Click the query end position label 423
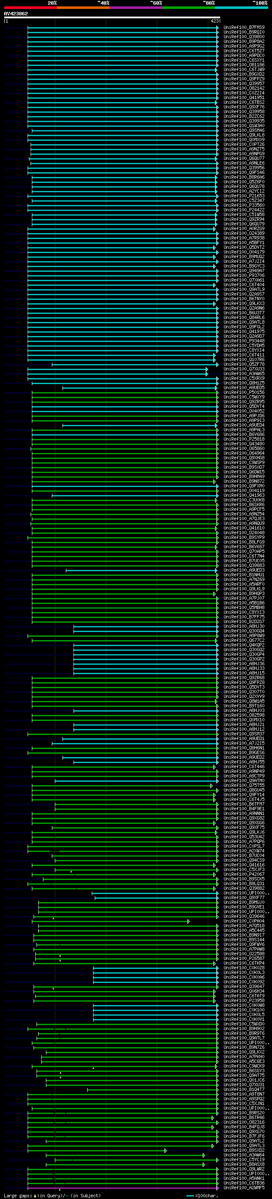The image size is (272, 1199). coord(214,21)
